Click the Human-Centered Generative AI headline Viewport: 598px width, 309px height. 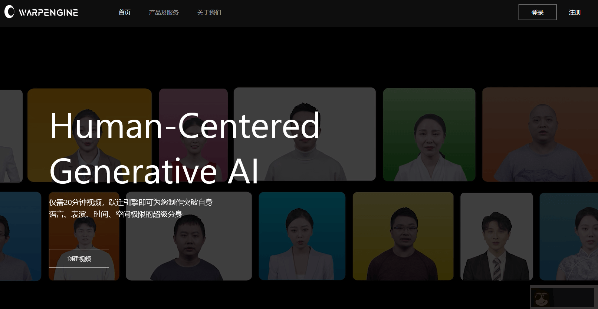pyautogui.click(x=185, y=148)
